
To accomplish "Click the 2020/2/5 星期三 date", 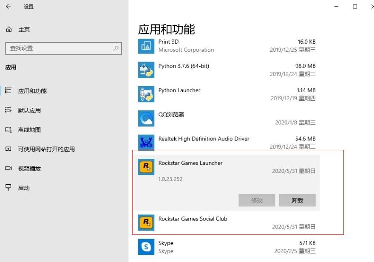I will click(295, 251).
